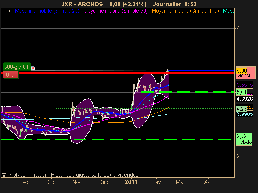Select the 2,79 Hebdo support label
258x193 pixels.
(244, 139)
